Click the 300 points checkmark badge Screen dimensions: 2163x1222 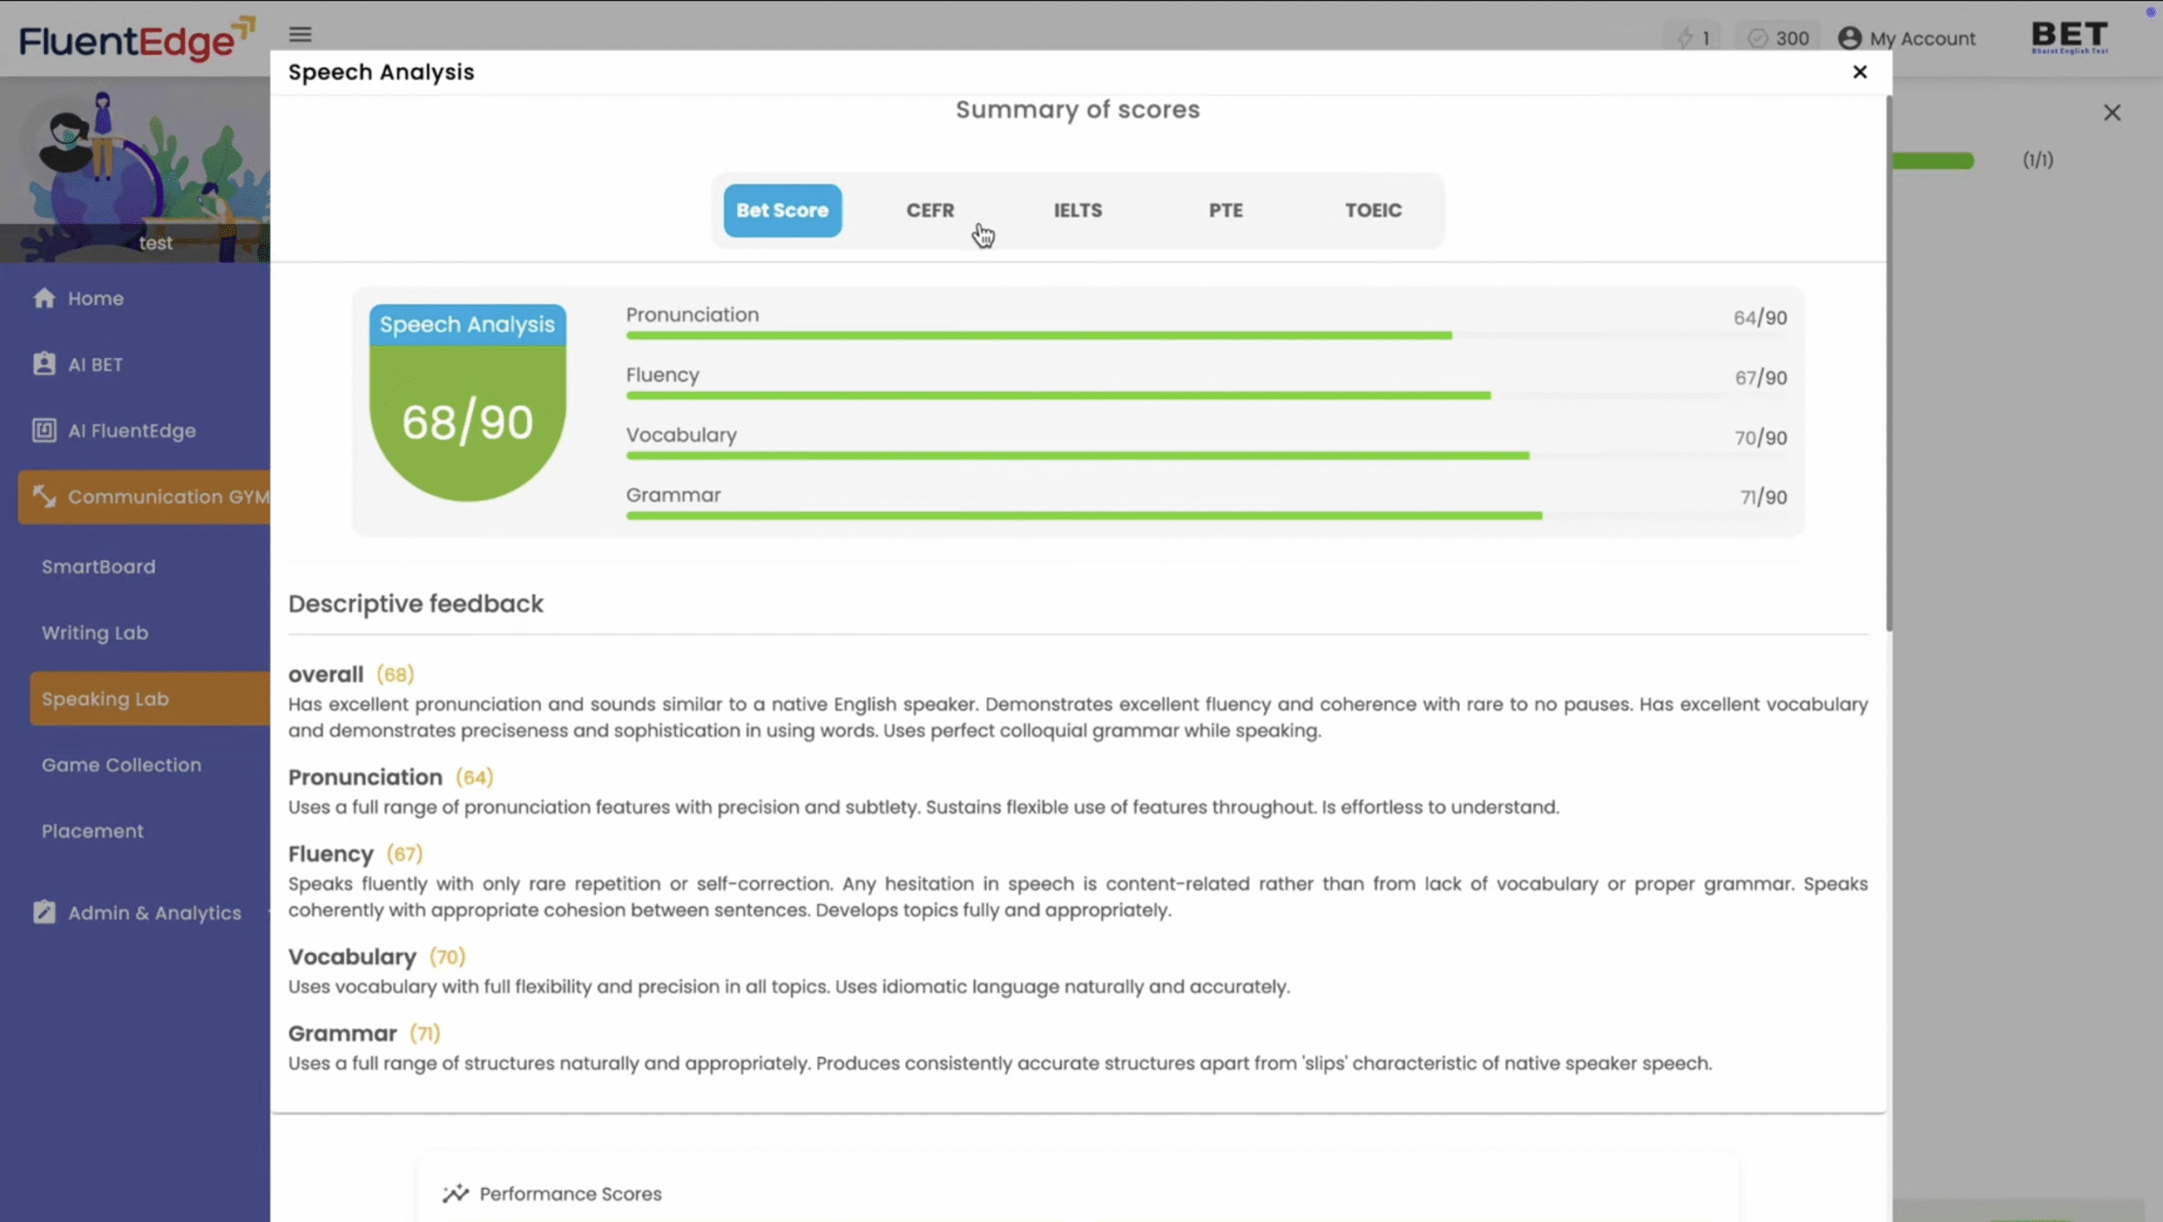1778,38
